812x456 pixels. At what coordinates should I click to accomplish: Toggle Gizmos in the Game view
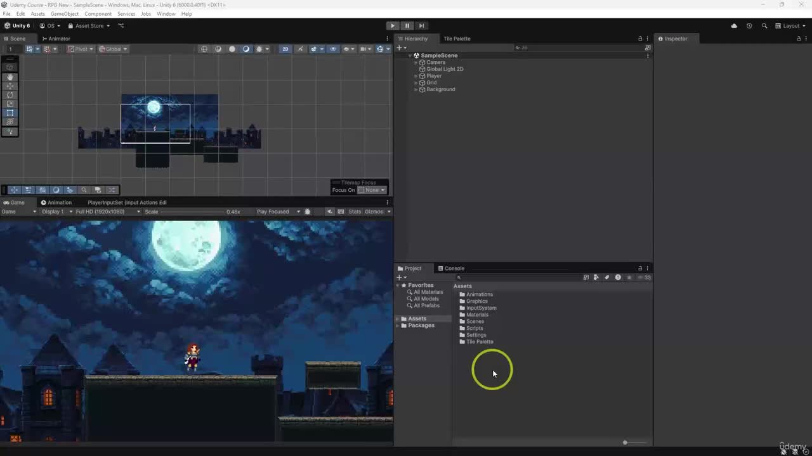tap(374, 212)
